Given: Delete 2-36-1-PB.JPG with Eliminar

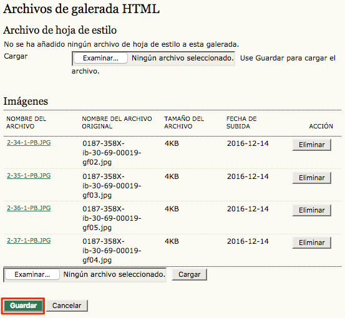Looking at the screenshot, I should click(311, 210).
